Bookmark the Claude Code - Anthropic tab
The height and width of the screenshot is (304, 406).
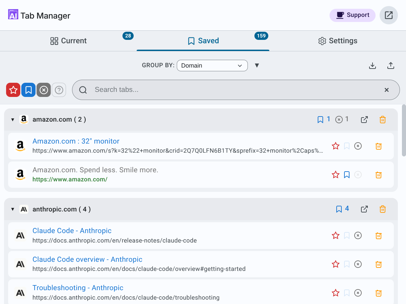click(x=347, y=235)
